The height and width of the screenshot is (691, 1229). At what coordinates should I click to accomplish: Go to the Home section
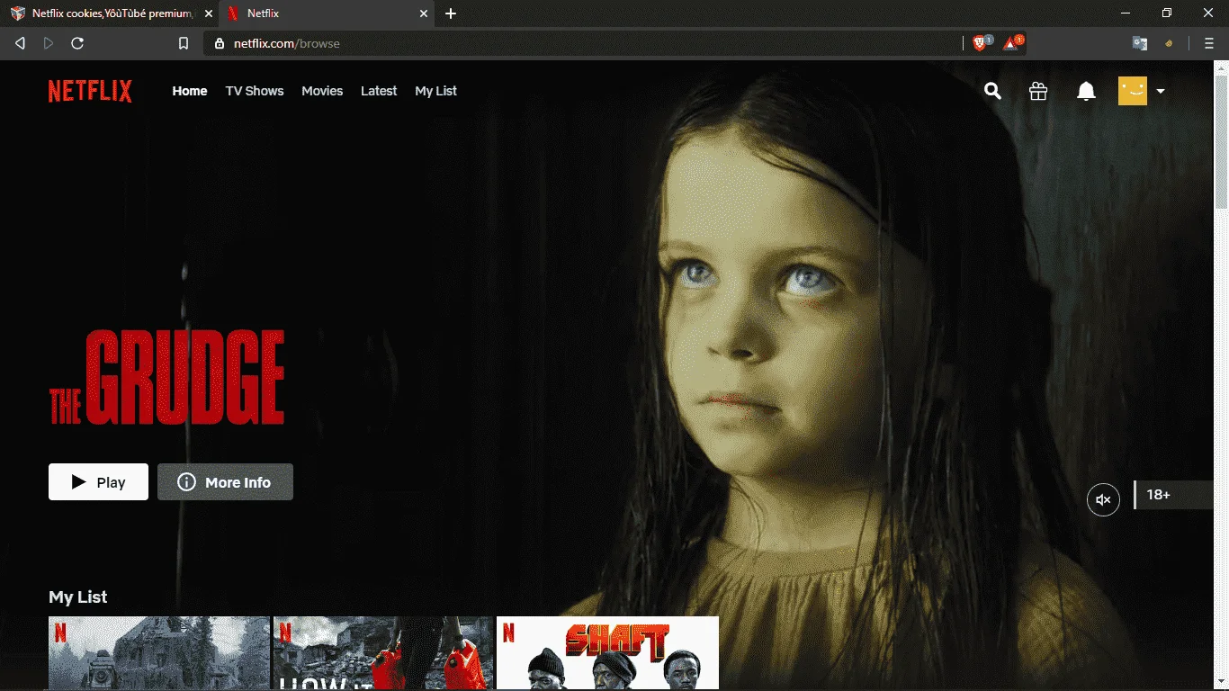pos(190,91)
